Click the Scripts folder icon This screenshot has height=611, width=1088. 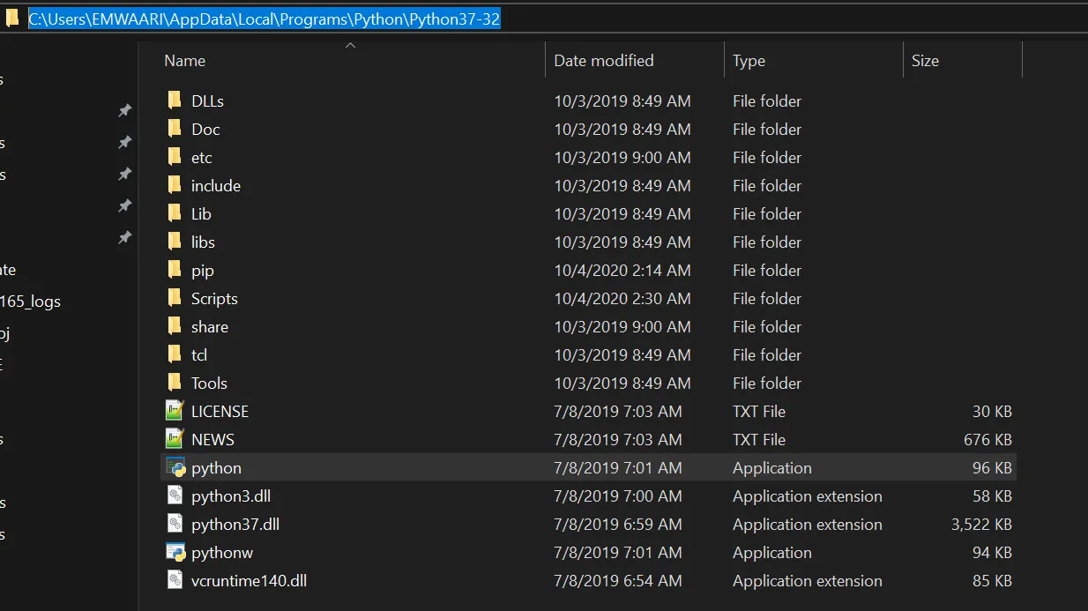tap(175, 298)
